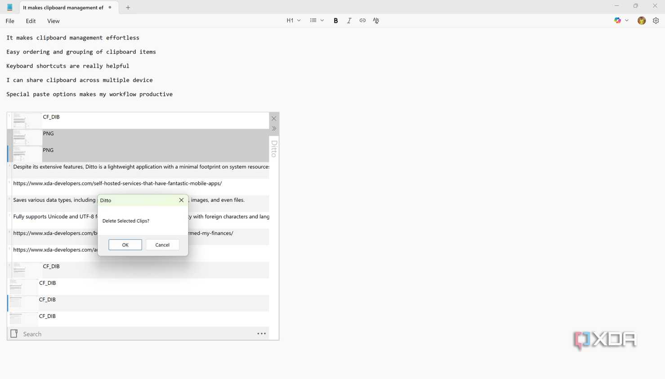Close the unsaved tab via dot indicator
Image resolution: width=665 pixels, height=379 pixels.
click(x=110, y=8)
